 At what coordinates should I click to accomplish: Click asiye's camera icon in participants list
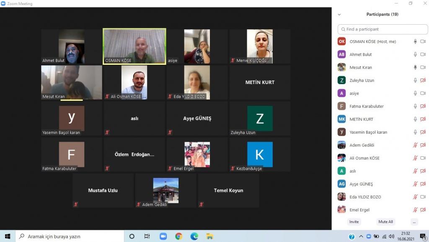pyautogui.click(x=423, y=93)
